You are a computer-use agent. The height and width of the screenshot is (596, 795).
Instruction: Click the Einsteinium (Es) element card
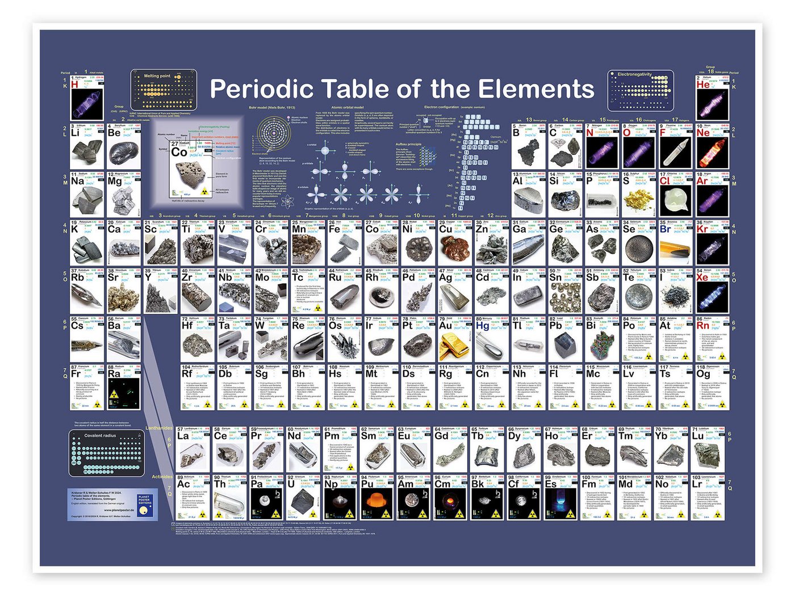[561, 497]
